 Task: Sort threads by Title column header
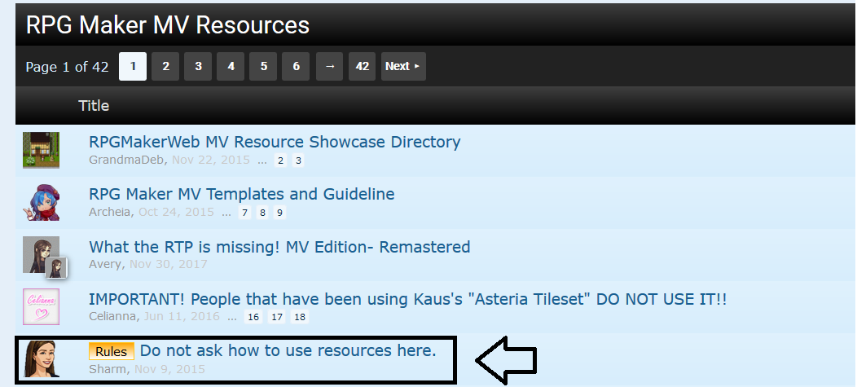tap(94, 106)
